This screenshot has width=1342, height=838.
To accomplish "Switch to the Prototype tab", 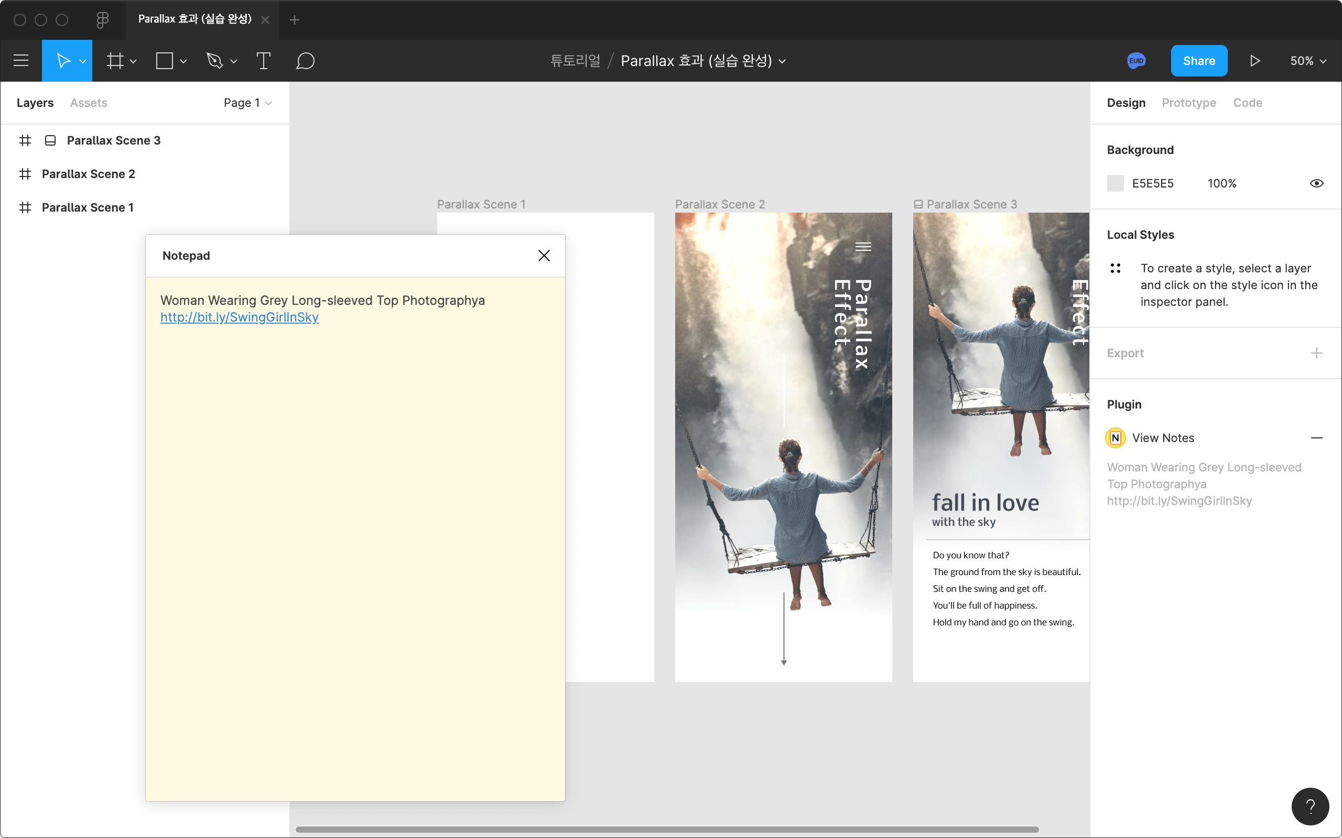I will tap(1188, 103).
